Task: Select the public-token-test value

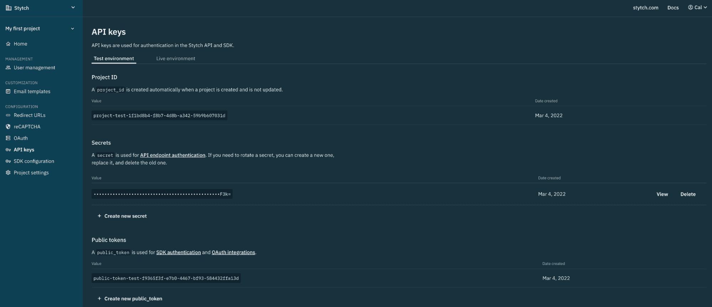Action: [x=166, y=278]
